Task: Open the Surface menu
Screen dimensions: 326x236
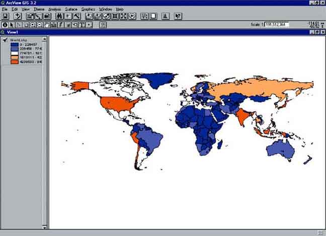Action: pos(71,10)
